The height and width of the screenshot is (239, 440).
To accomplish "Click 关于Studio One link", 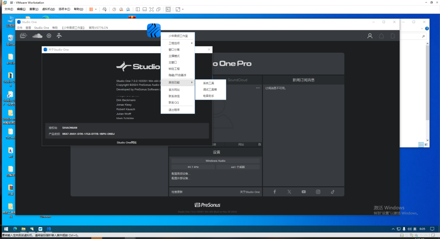I will (250, 192).
